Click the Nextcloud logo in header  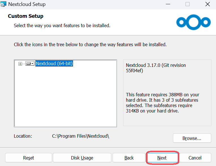tap(193, 22)
